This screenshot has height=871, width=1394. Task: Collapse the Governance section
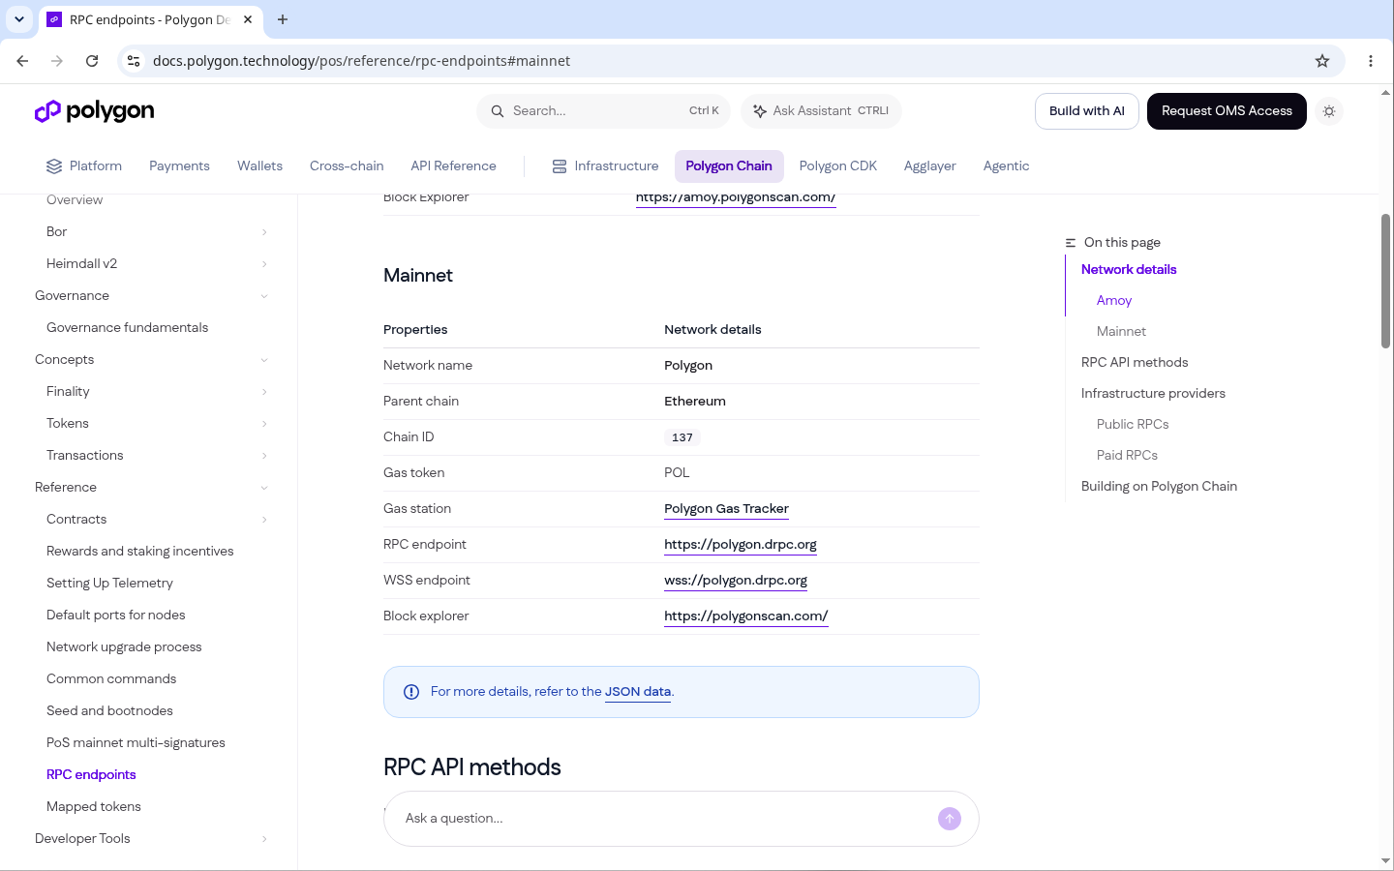(264, 296)
